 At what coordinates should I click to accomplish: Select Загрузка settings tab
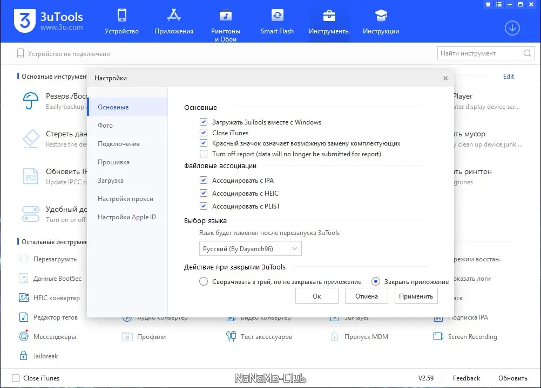[x=127, y=180]
